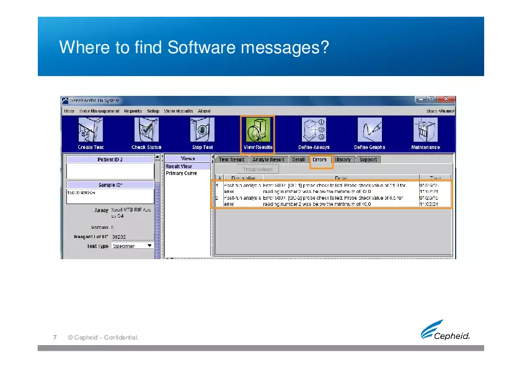Open the Check Status icon
The width and height of the screenshot is (522, 368).
146,131
